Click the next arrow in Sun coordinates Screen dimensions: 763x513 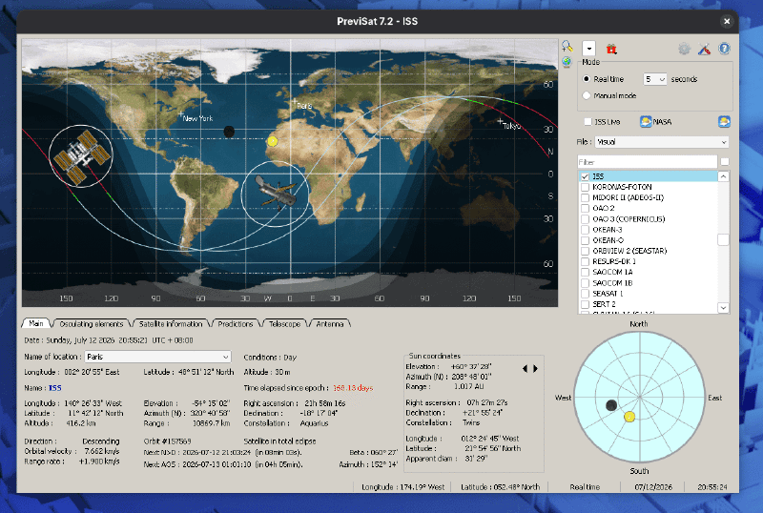click(x=535, y=368)
